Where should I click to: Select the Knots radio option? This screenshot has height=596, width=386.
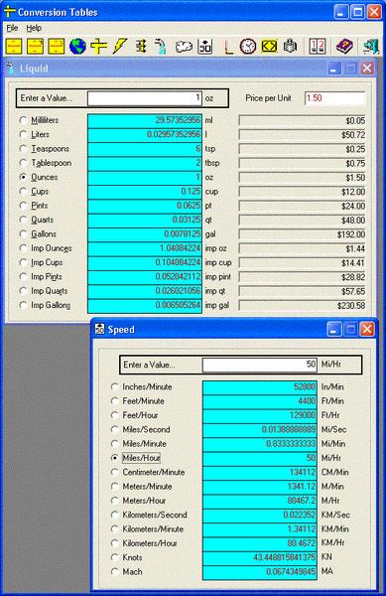[114, 557]
